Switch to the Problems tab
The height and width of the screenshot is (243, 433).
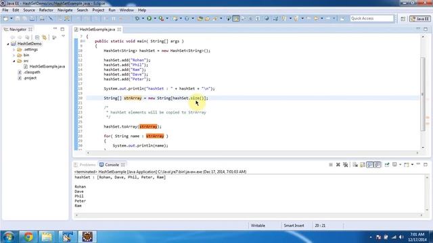click(x=85, y=165)
